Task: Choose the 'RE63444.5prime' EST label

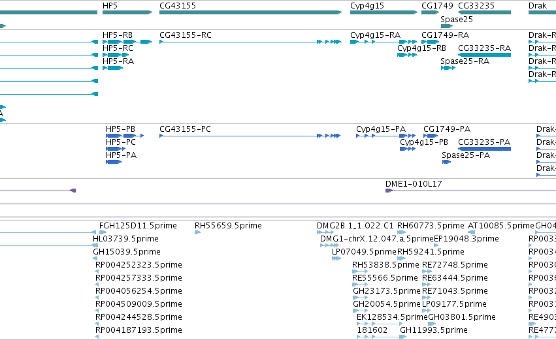Action: pos(455,279)
